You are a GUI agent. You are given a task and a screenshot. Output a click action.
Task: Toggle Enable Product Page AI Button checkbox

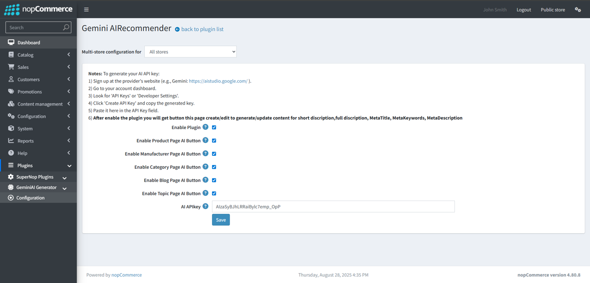tap(214, 141)
